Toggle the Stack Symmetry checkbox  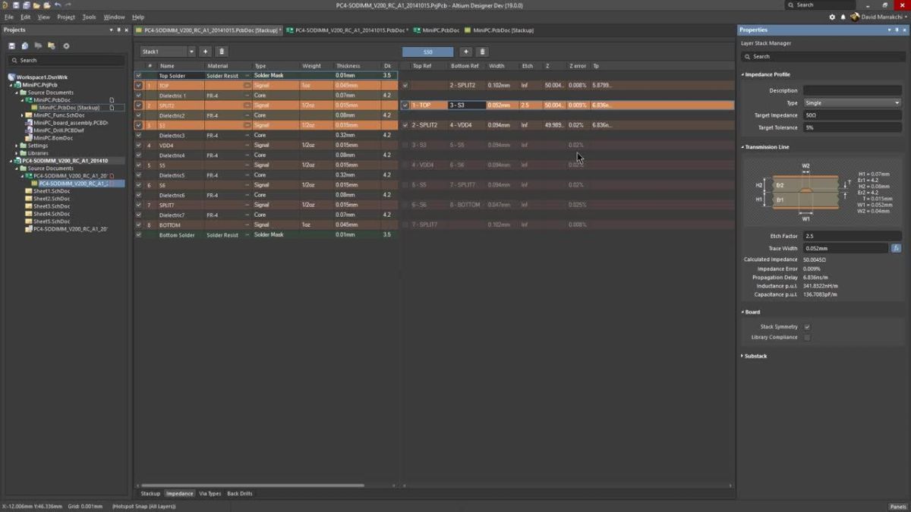tap(807, 327)
